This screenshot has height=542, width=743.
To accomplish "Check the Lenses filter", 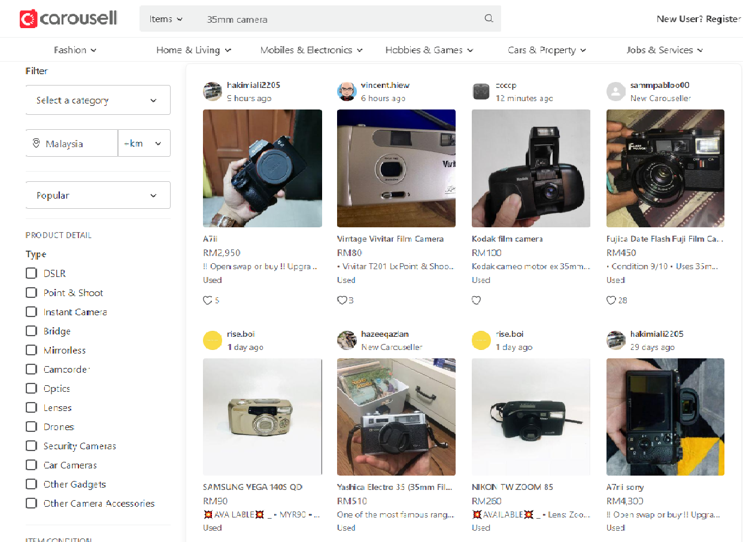I will [31, 407].
